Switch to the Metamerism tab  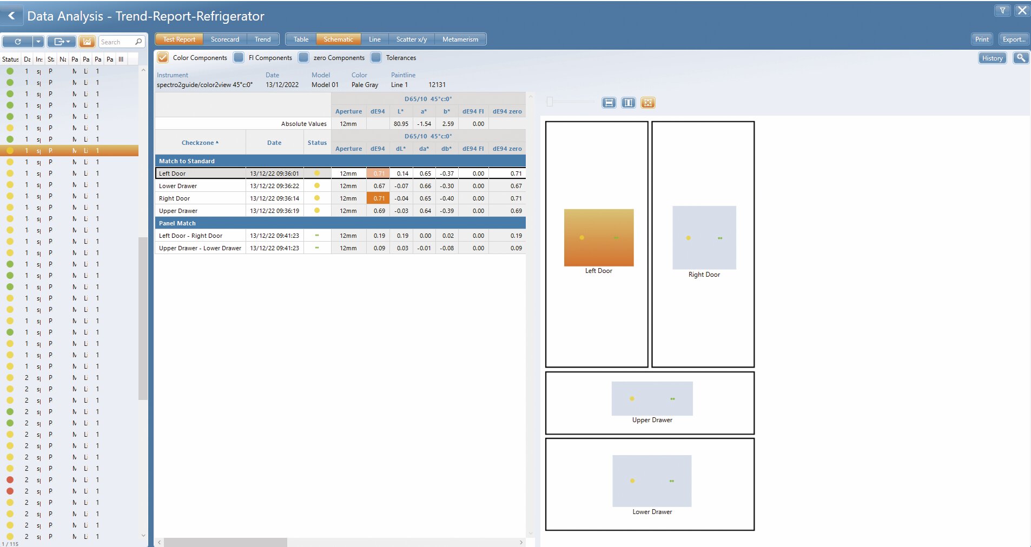pyautogui.click(x=460, y=39)
